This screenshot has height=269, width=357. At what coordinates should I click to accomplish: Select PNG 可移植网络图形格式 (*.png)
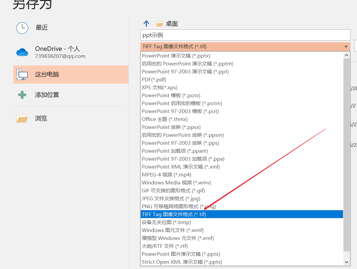tap(242, 206)
